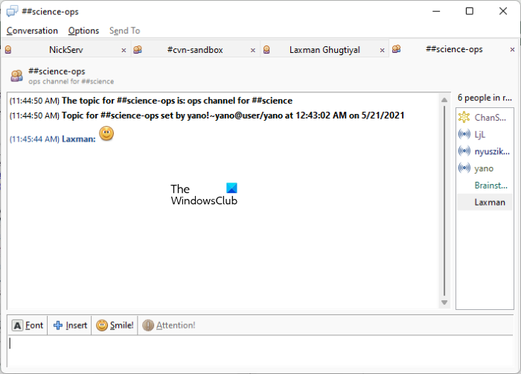Click the Insert button
Screen dimensions: 521x374
[x=71, y=325]
